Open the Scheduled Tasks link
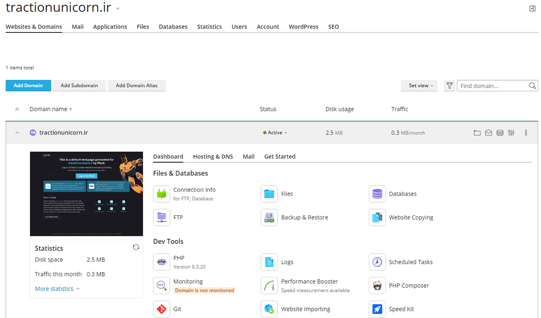This screenshot has width=541, height=318. pyautogui.click(x=411, y=262)
